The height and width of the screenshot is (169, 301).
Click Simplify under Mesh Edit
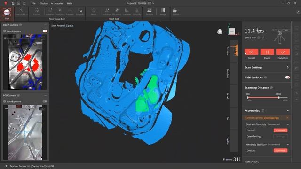click(x=137, y=12)
